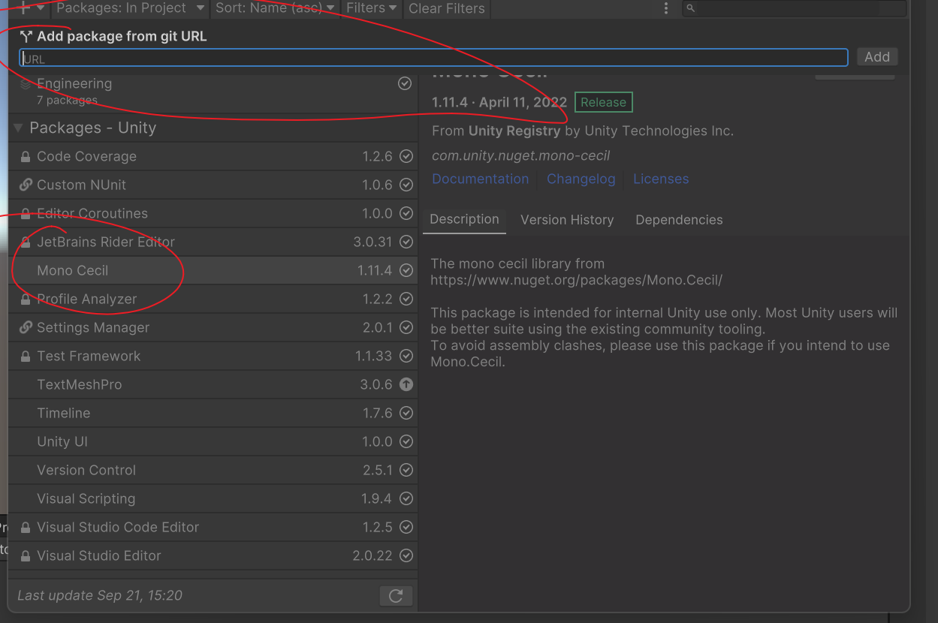938x623 pixels.
Task: Select the Timeline package
Action: click(213, 414)
